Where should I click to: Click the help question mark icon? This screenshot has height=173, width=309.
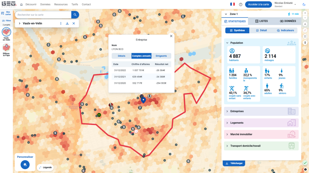[241, 5]
